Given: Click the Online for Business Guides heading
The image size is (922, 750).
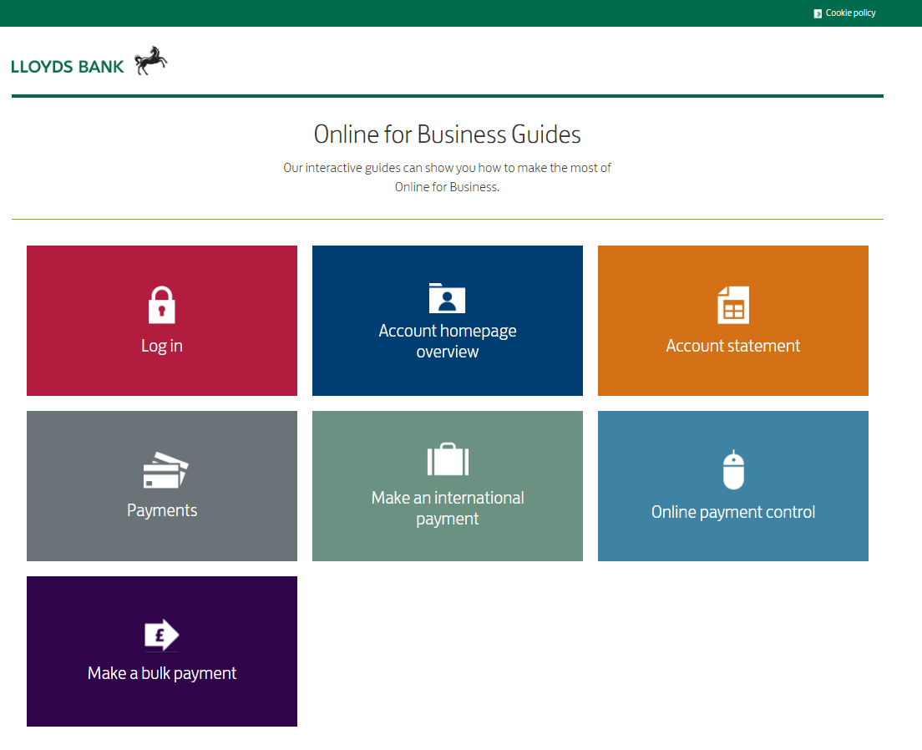Looking at the screenshot, I should pos(447,134).
